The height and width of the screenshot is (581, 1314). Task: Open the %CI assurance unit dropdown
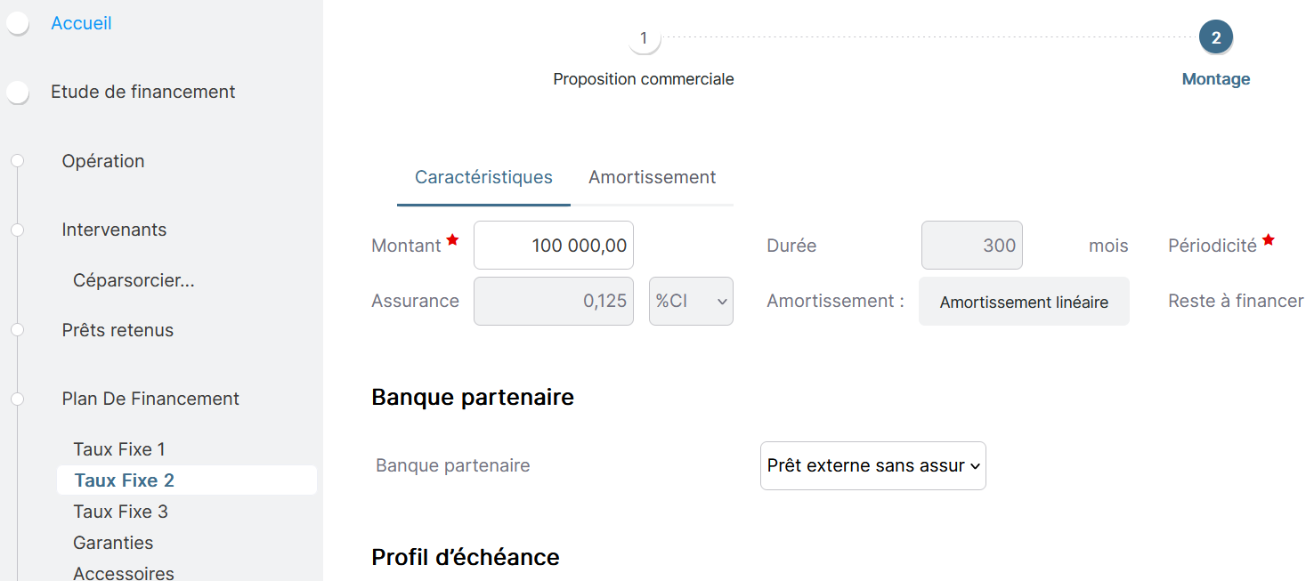coord(691,301)
